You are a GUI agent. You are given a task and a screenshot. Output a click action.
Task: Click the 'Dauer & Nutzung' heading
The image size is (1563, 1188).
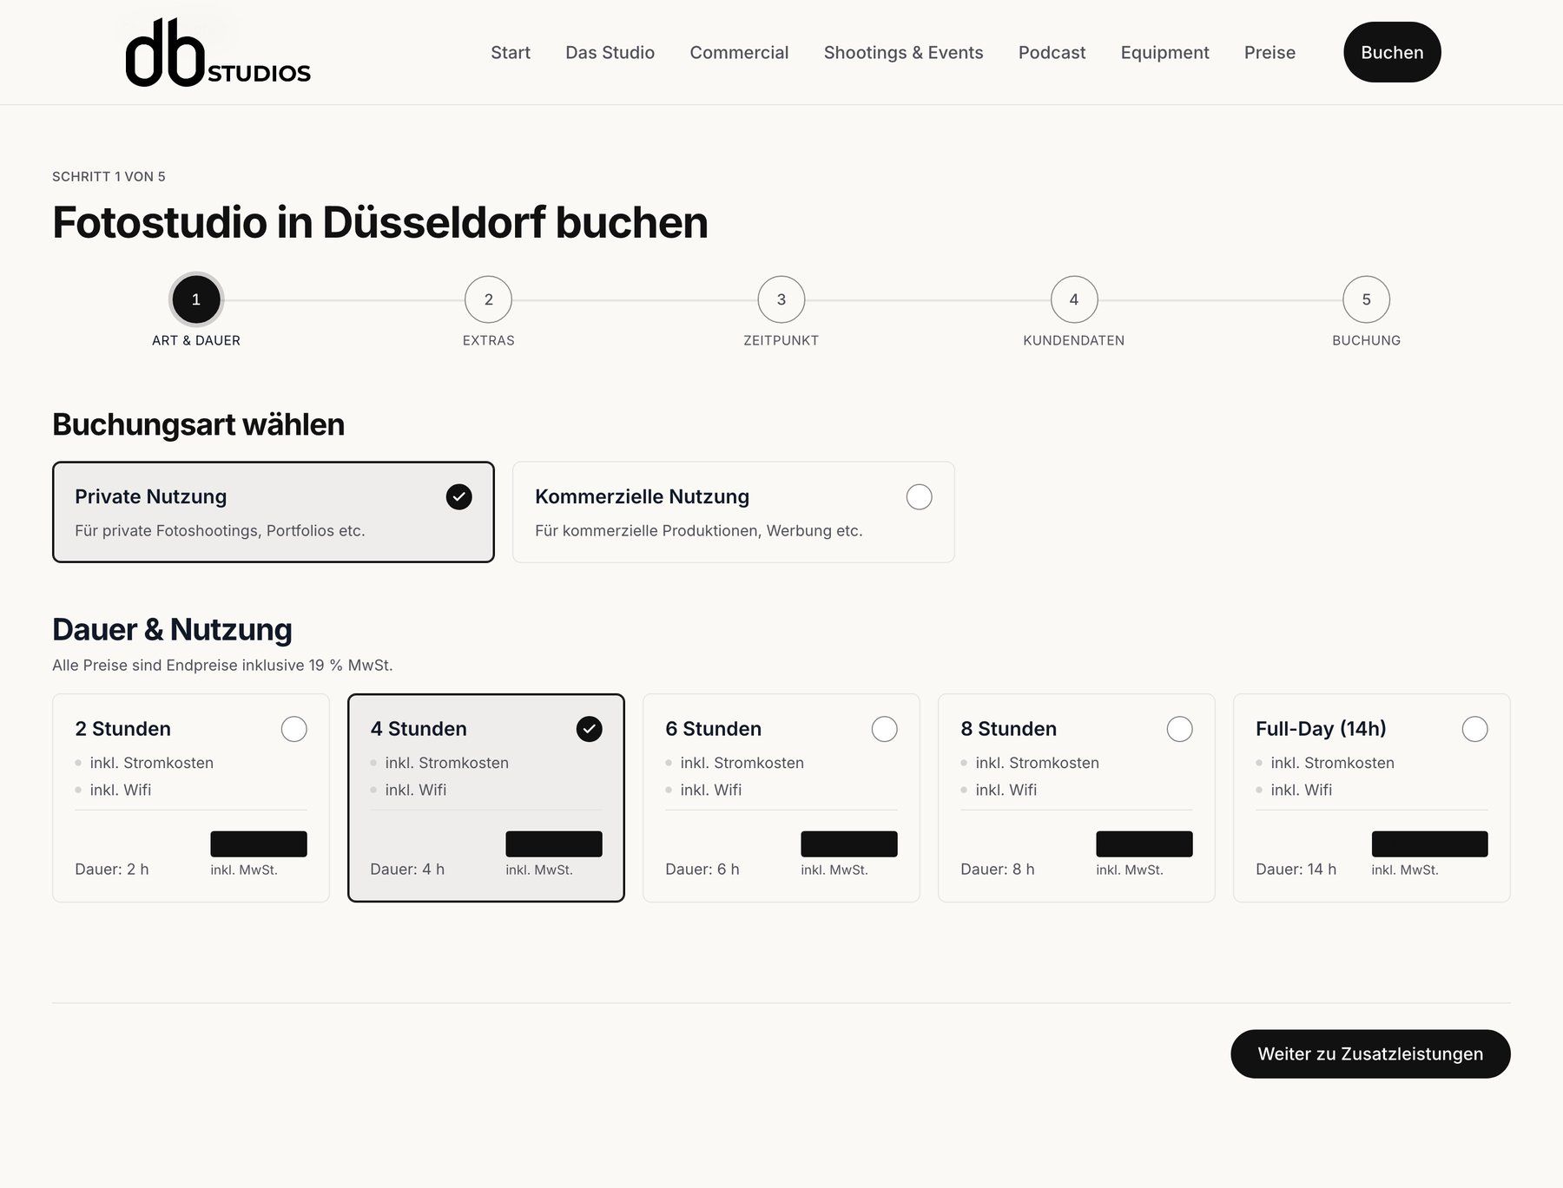point(172,629)
